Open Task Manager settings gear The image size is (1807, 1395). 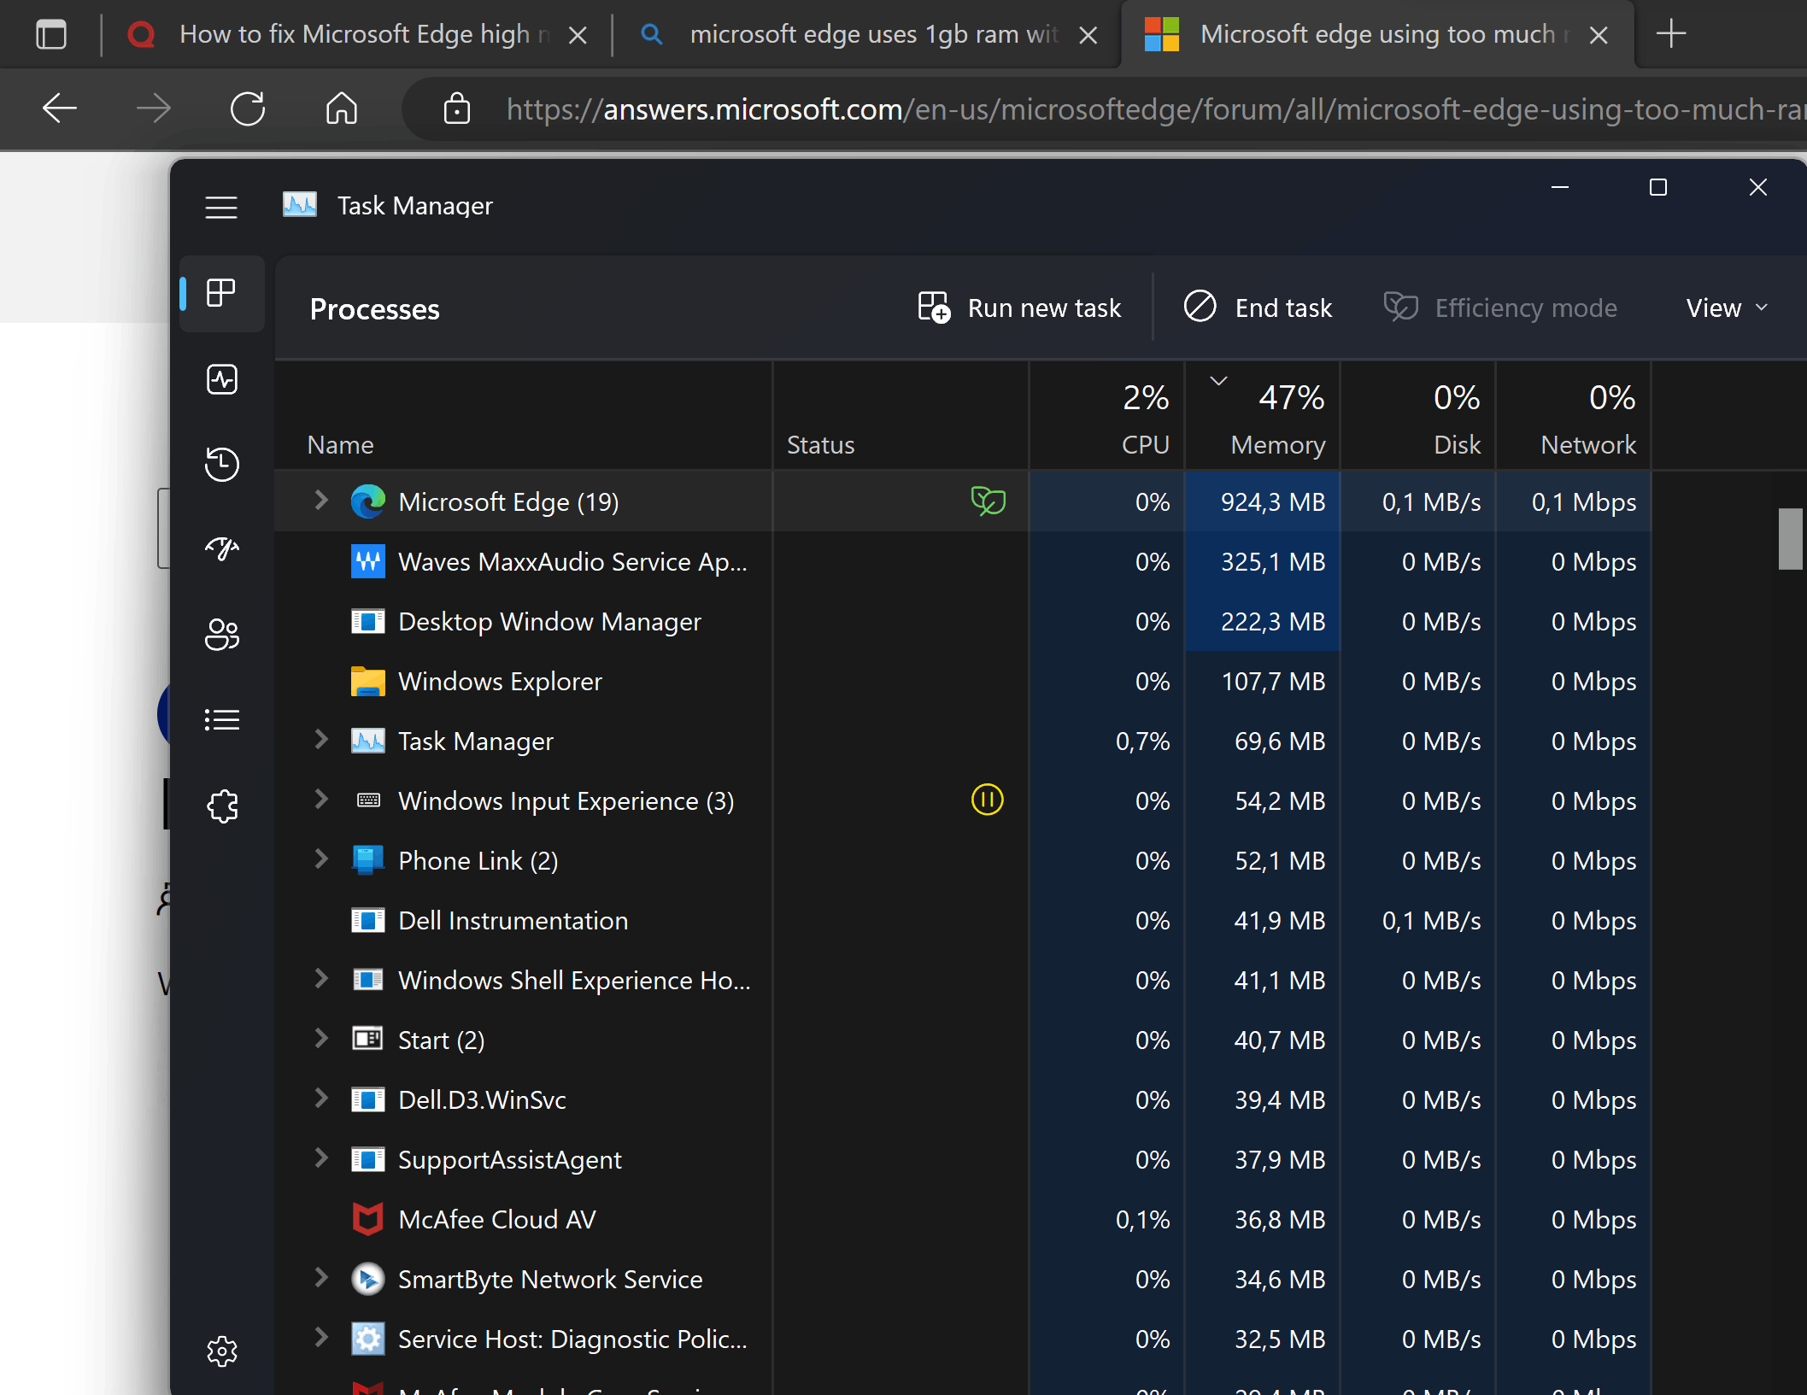pos(222,1351)
